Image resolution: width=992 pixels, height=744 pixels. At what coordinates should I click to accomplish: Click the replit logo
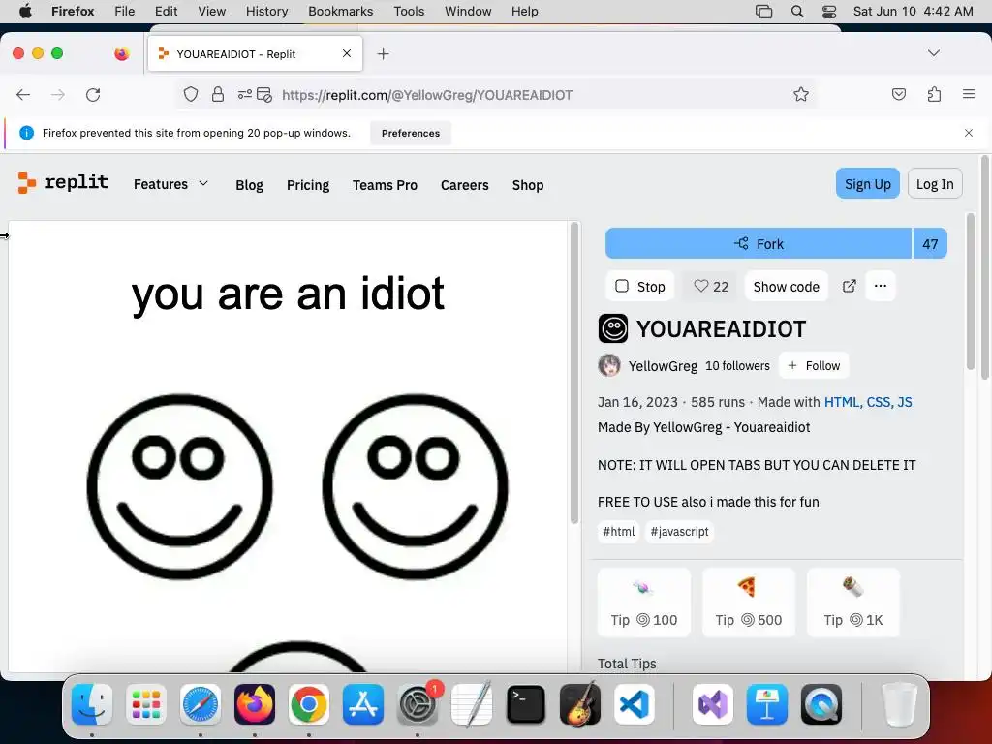(63, 183)
